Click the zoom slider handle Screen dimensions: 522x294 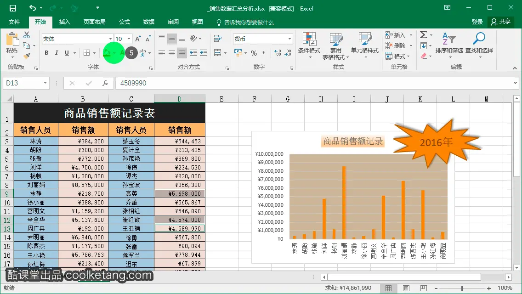pyautogui.click(x=462, y=288)
